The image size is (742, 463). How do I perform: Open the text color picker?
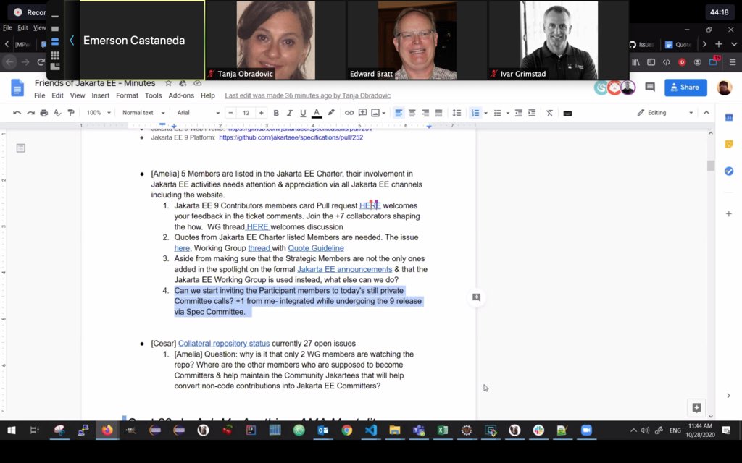[317, 113]
